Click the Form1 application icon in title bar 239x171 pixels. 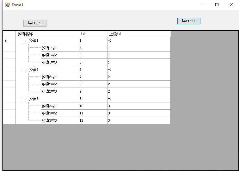tap(7, 5)
